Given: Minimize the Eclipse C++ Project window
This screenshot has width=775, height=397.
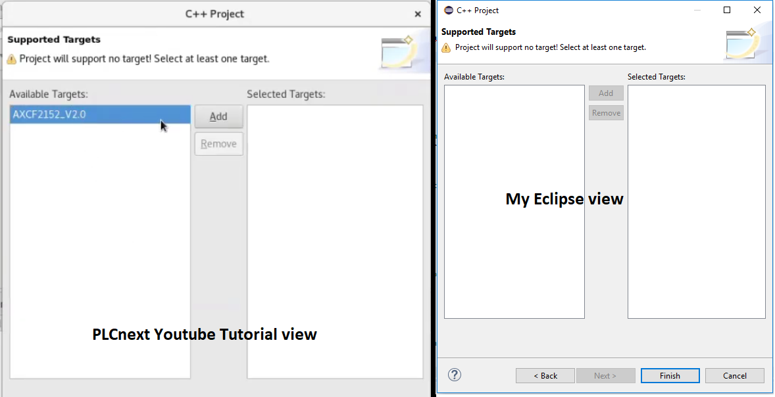Looking at the screenshot, I should tap(697, 10).
